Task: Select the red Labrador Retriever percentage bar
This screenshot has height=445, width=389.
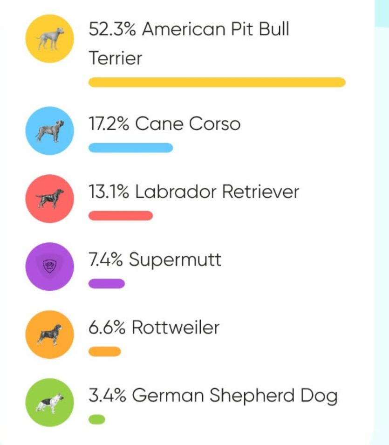Action: pos(120,216)
